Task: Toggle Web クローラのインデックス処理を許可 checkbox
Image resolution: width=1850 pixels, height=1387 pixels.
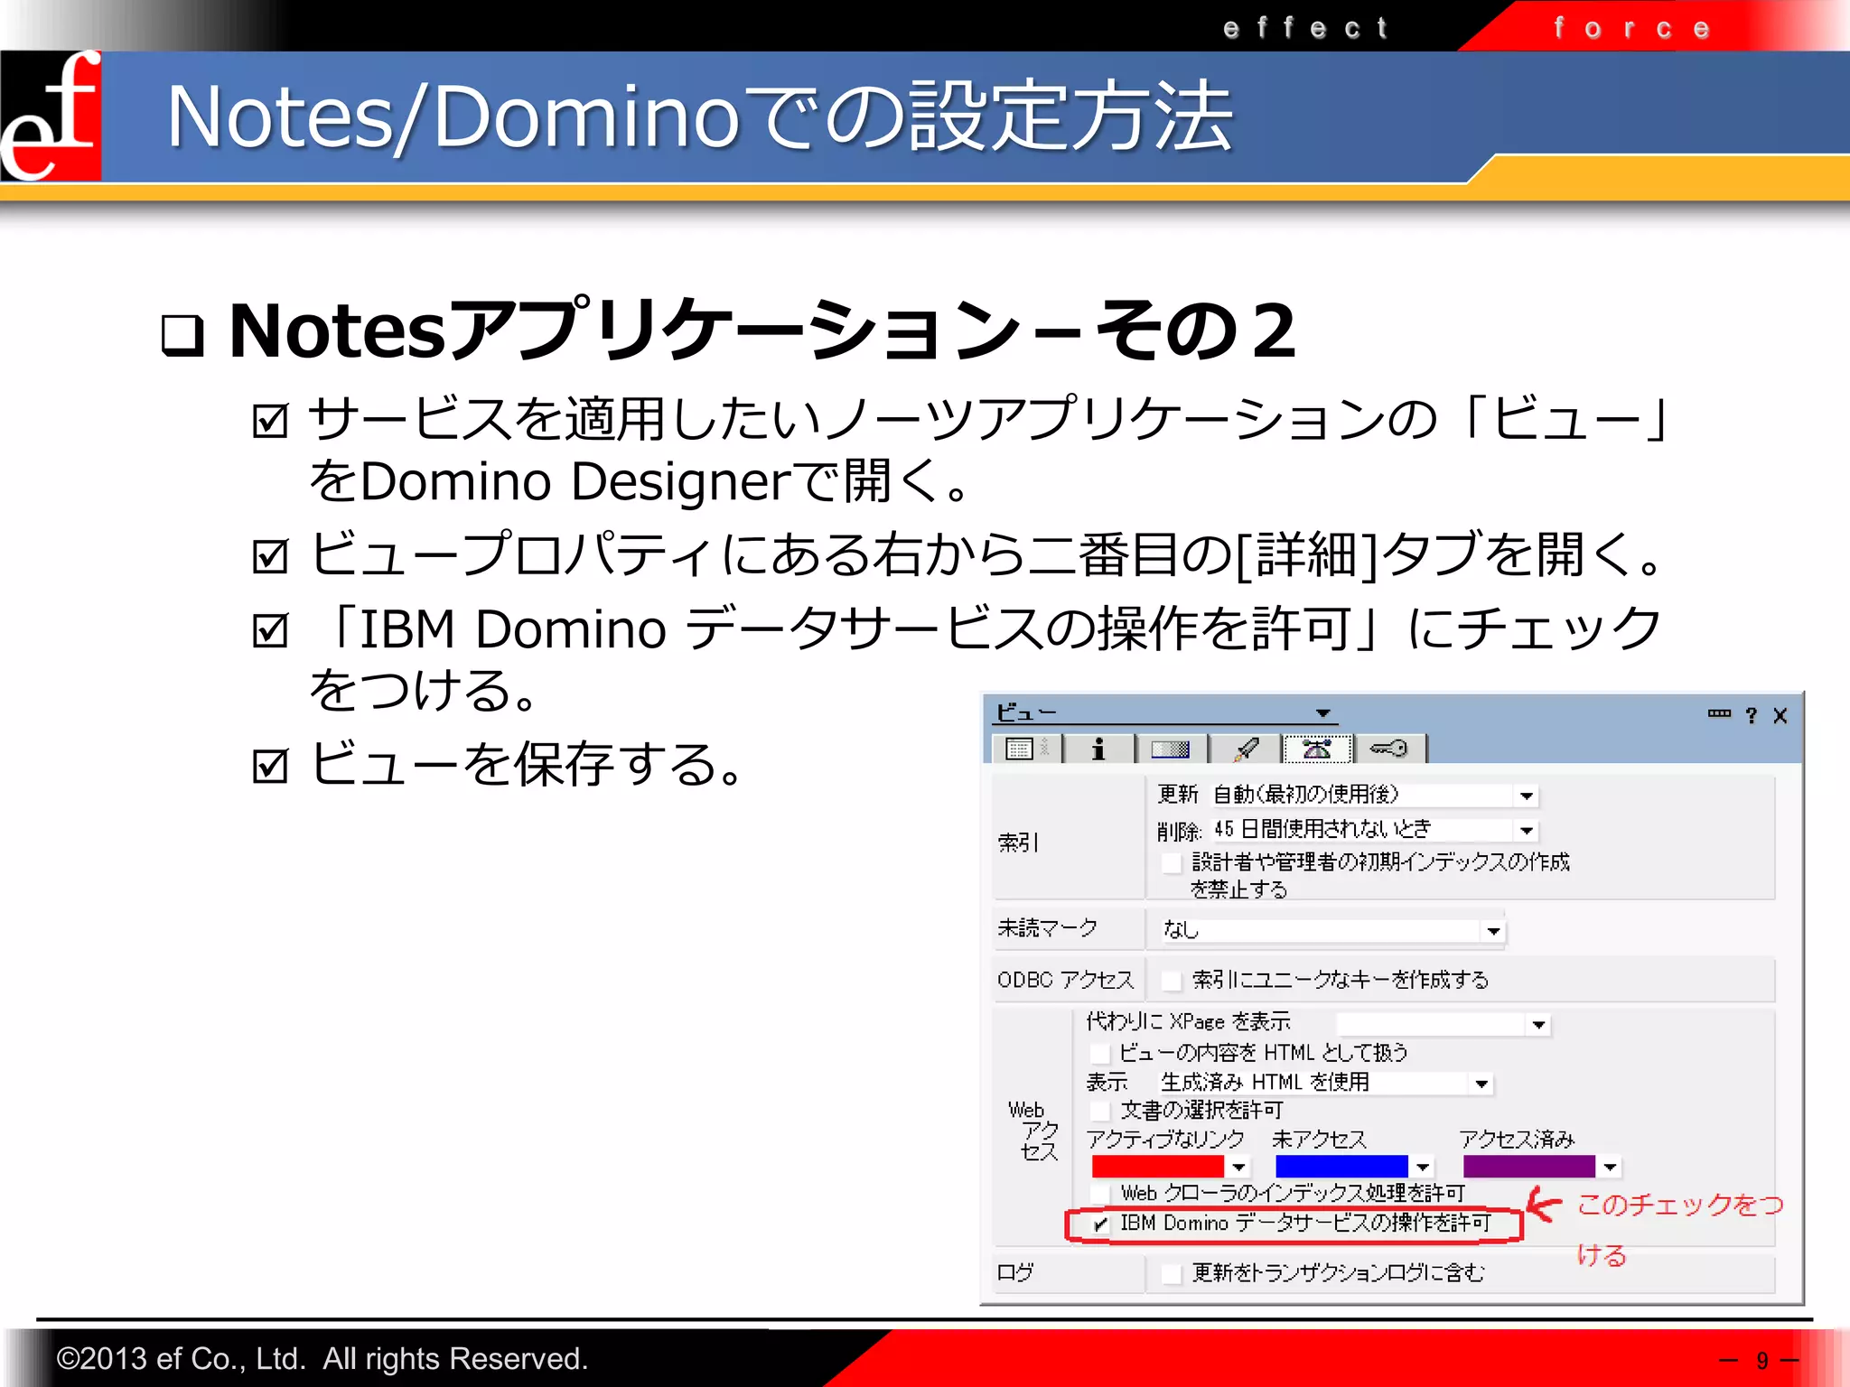Action: pyautogui.click(x=1099, y=1194)
